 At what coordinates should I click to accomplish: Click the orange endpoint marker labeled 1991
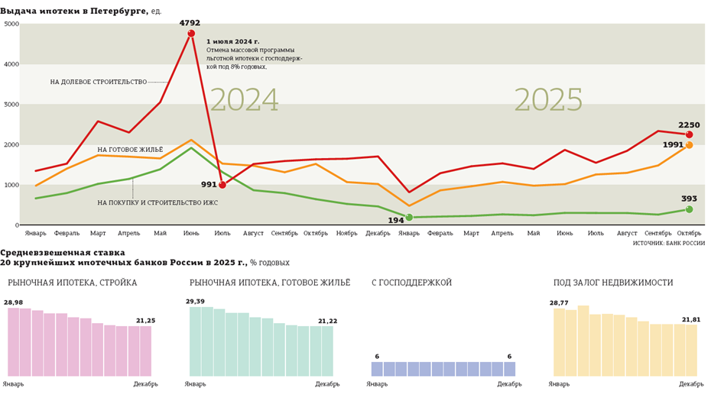[689, 145]
